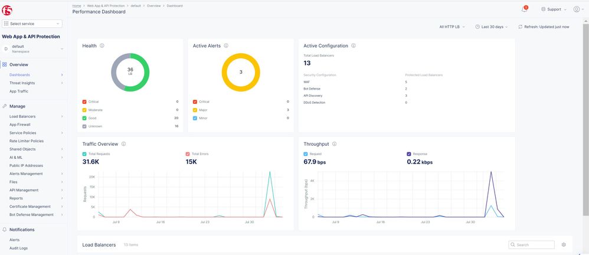Viewport: 589px width, 255px height.
Task: Toggle the Total Requests series checkbox
Action: pos(85,153)
